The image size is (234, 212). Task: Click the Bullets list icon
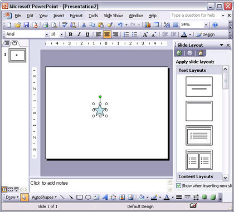click(135, 34)
